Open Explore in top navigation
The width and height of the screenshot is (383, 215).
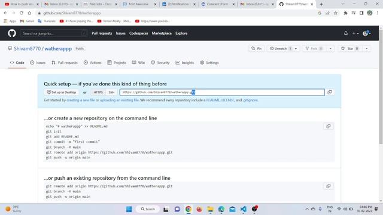[181, 33]
